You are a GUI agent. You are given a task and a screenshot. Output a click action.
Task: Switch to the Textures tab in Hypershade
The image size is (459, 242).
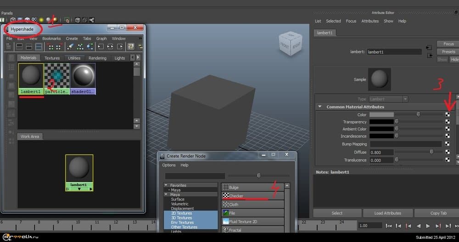(x=52, y=58)
